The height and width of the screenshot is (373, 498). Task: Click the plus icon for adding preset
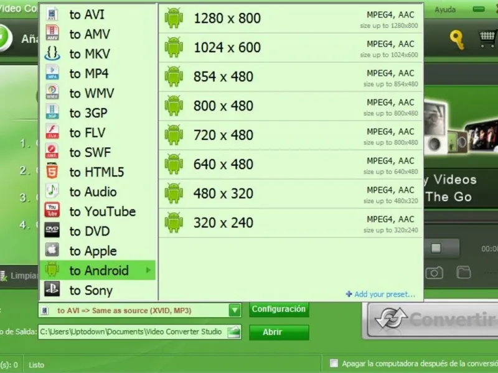click(349, 294)
